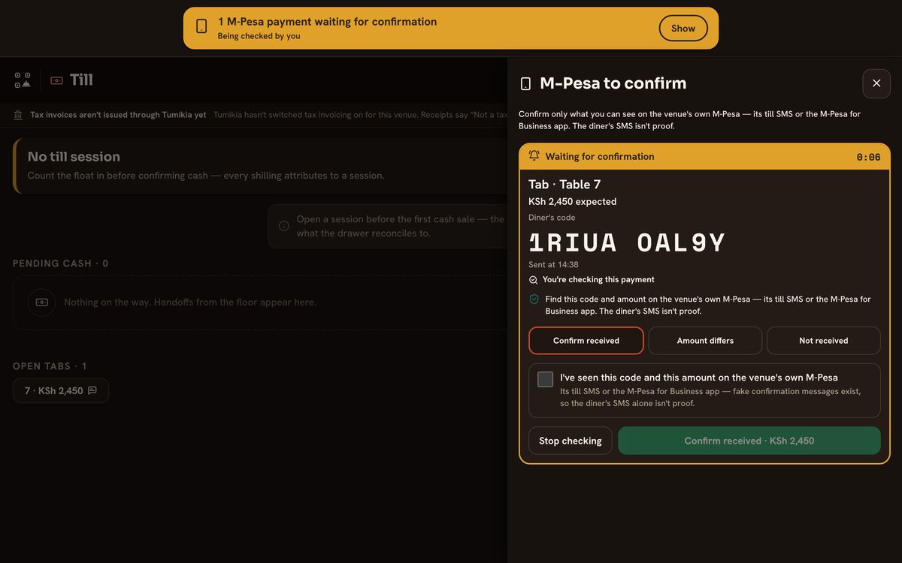Click the Tax invoices aren't issued notice text
Viewport: 902px width, 563px height.
(x=118, y=115)
